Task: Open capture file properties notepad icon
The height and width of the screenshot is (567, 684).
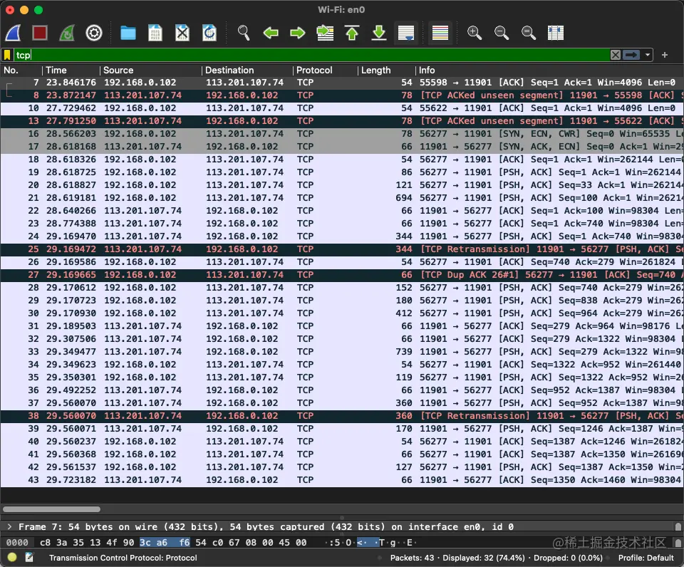Action: click(29, 558)
